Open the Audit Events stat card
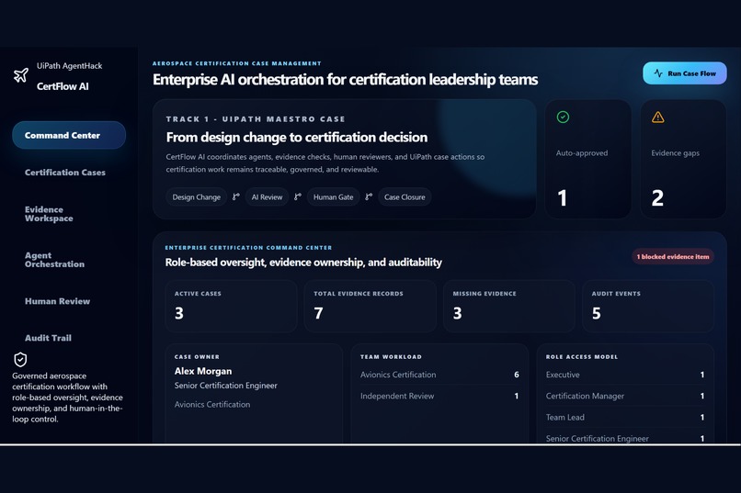The height and width of the screenshot is (493, 741). click(648, 307)
